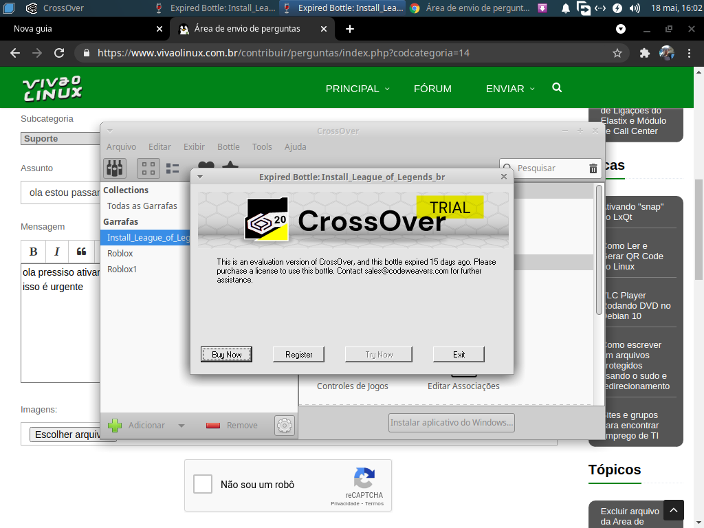Open the tab search dropdown button

(x=621, y=29)
